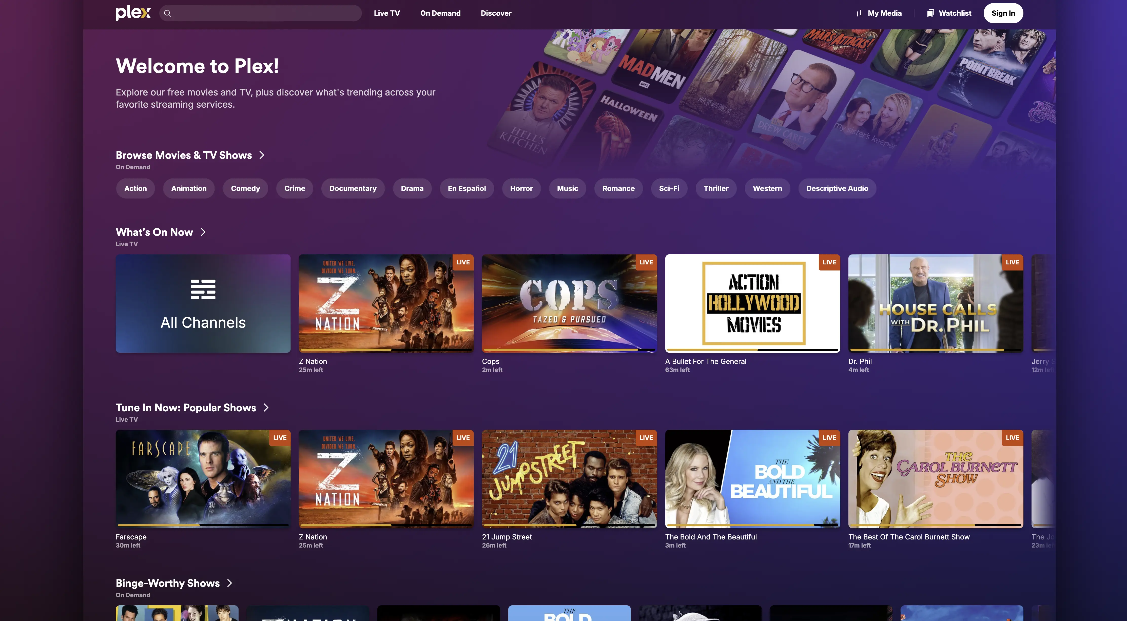Click the 'Cops' title text
This screenshot has height=621, width=1127.
pos(491,361)
